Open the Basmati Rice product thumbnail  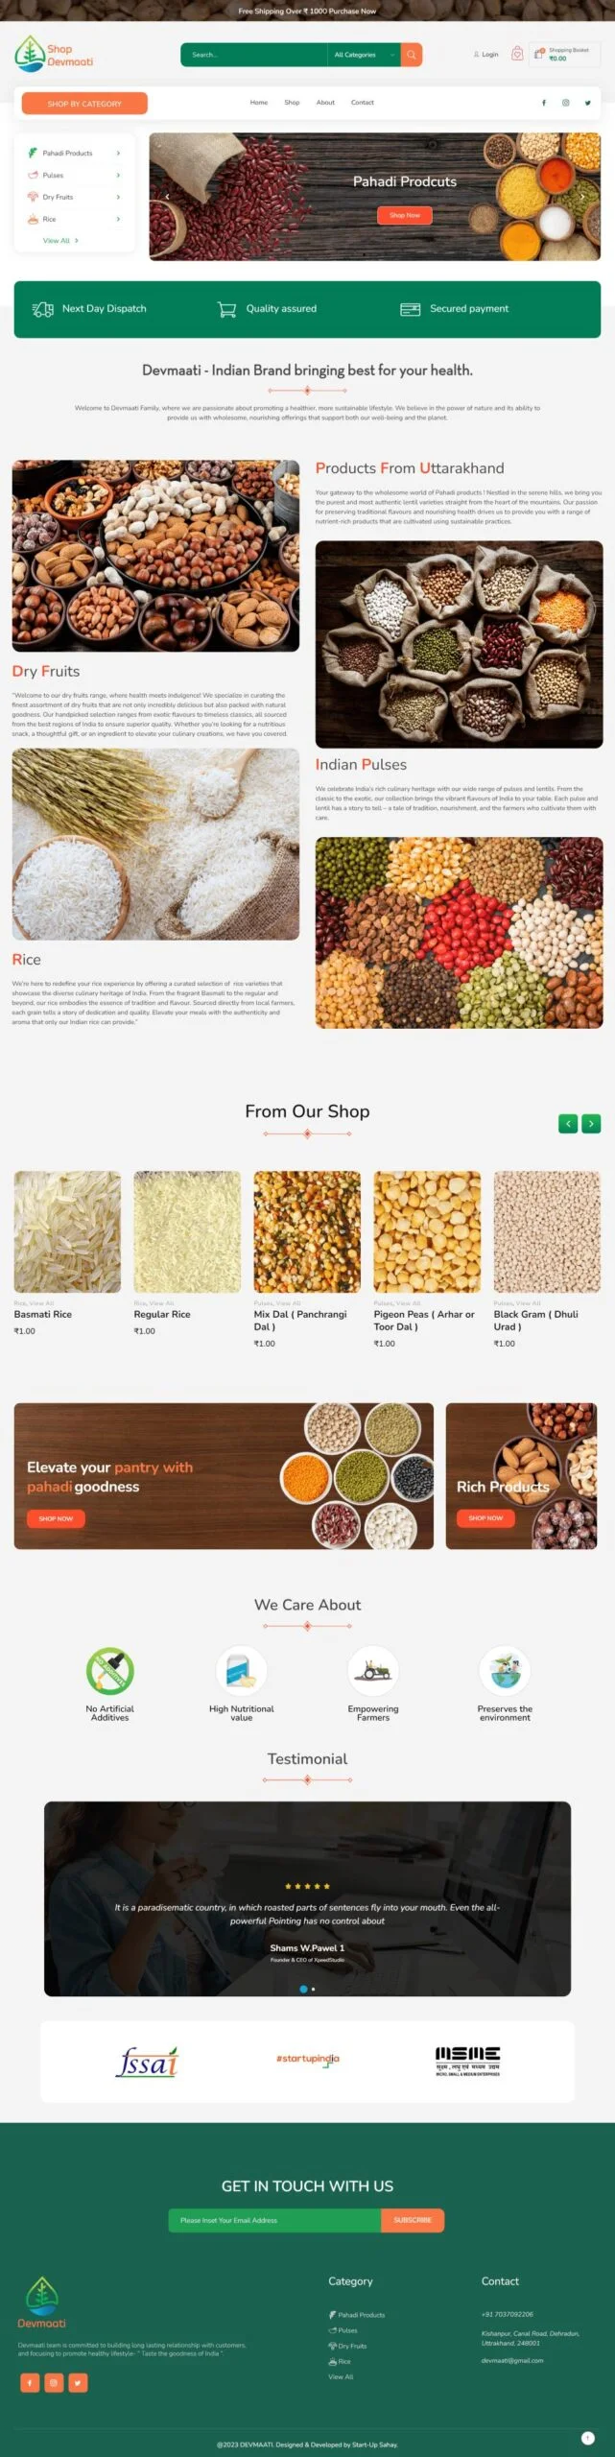pyautogui.click(x=67, y=1231)
